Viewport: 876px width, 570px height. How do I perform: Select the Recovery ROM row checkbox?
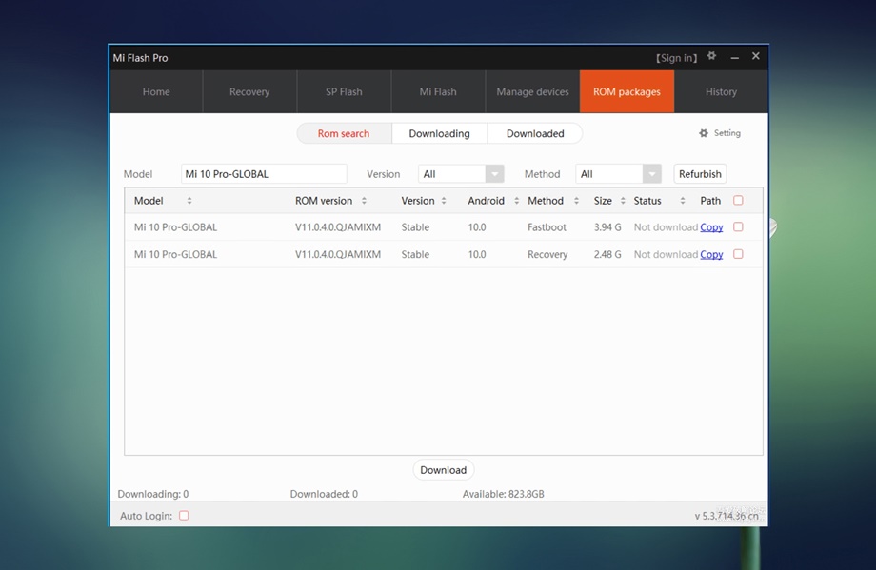click(738, 254)
